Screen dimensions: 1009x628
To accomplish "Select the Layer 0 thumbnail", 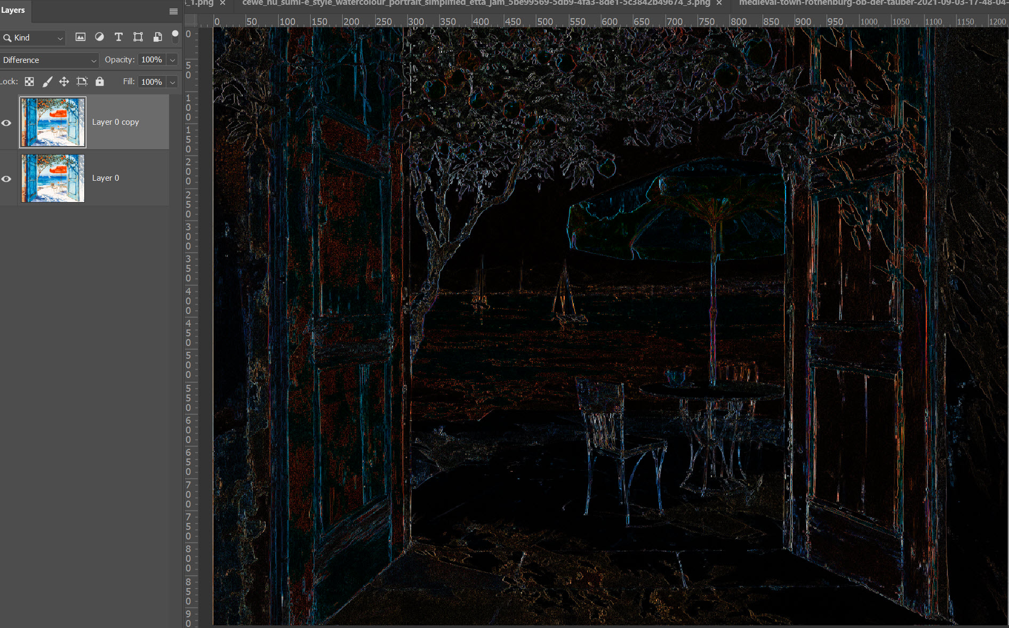I will 53,178.
